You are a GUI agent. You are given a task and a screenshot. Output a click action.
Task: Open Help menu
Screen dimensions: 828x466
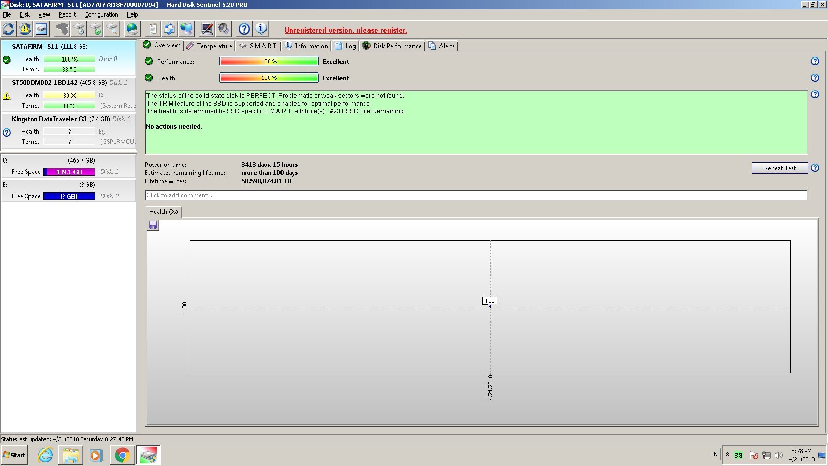[x=132, y=14]
